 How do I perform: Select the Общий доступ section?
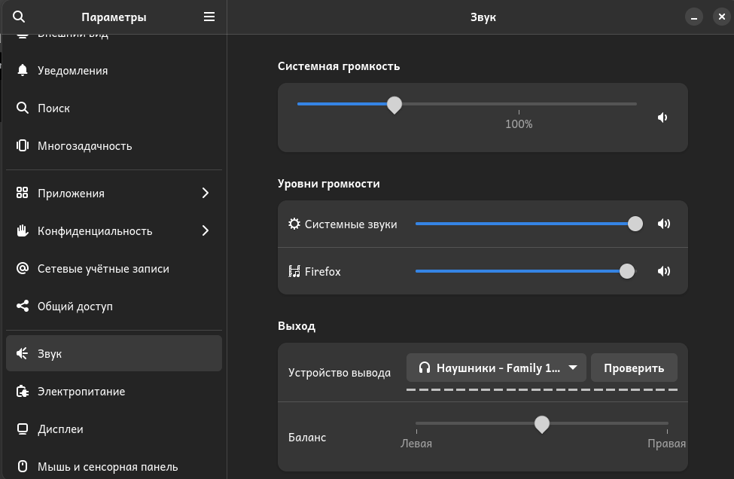pyautogui.click(x=114, y=307)
